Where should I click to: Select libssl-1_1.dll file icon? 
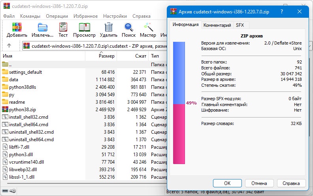[5, 177]
